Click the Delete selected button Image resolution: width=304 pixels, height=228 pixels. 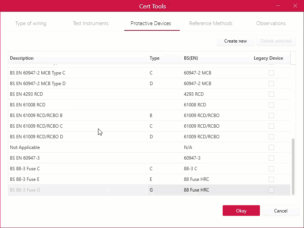click(276, 41)
